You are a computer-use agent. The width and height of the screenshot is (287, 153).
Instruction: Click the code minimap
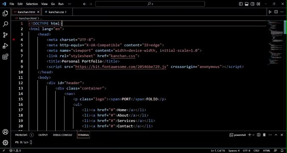click(276, 42)
